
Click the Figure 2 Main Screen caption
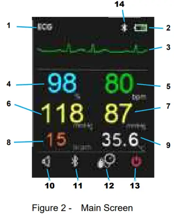coord(83,208)
